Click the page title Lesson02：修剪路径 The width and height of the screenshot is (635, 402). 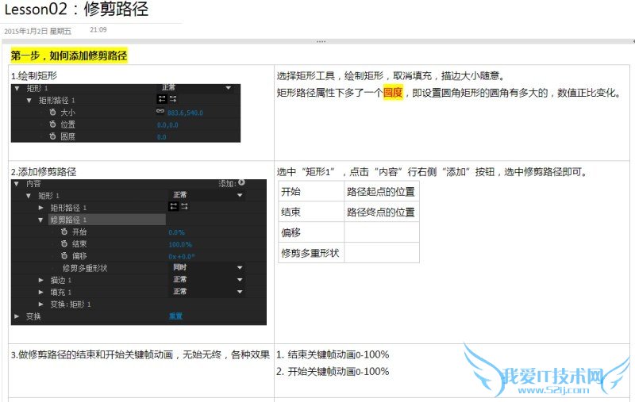point(76,9)
